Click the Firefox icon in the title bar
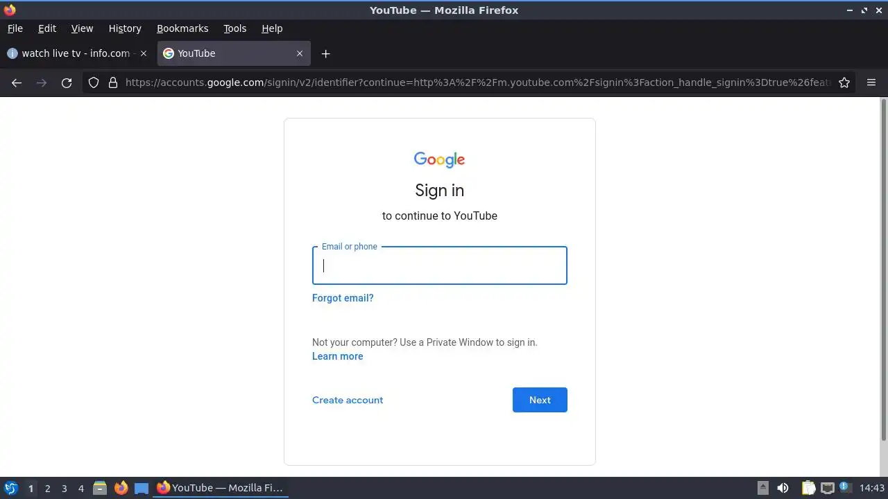The width and height of the screenshot is (888, 499). (x=10, y=10)
